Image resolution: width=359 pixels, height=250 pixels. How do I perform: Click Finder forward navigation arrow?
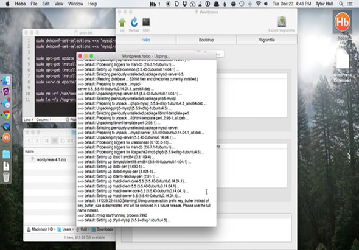37,141
